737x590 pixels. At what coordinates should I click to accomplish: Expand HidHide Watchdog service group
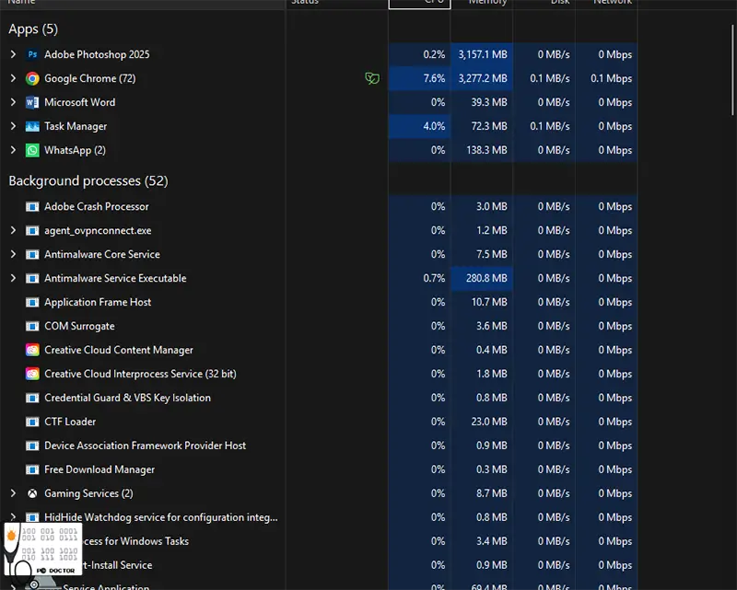tap(13, 517)
